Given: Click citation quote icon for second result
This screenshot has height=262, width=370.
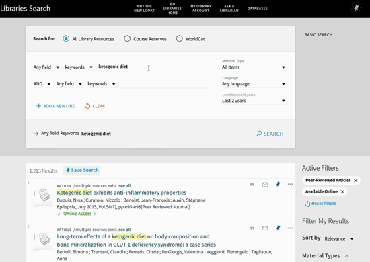Looking at the screenshot, I should tap(252, 228).
